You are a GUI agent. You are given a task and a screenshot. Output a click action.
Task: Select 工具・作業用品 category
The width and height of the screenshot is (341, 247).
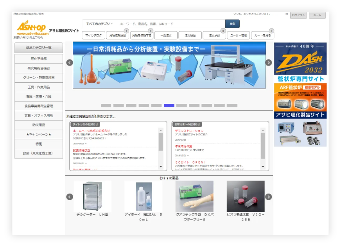(x=39, y=87)
